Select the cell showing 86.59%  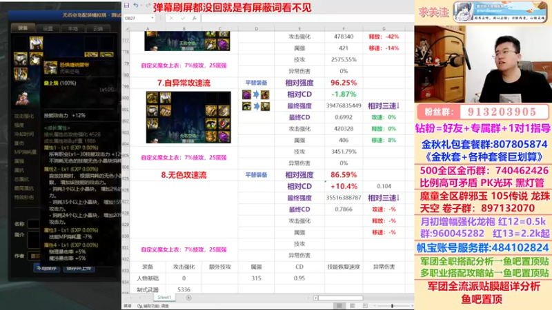point(343,175)
